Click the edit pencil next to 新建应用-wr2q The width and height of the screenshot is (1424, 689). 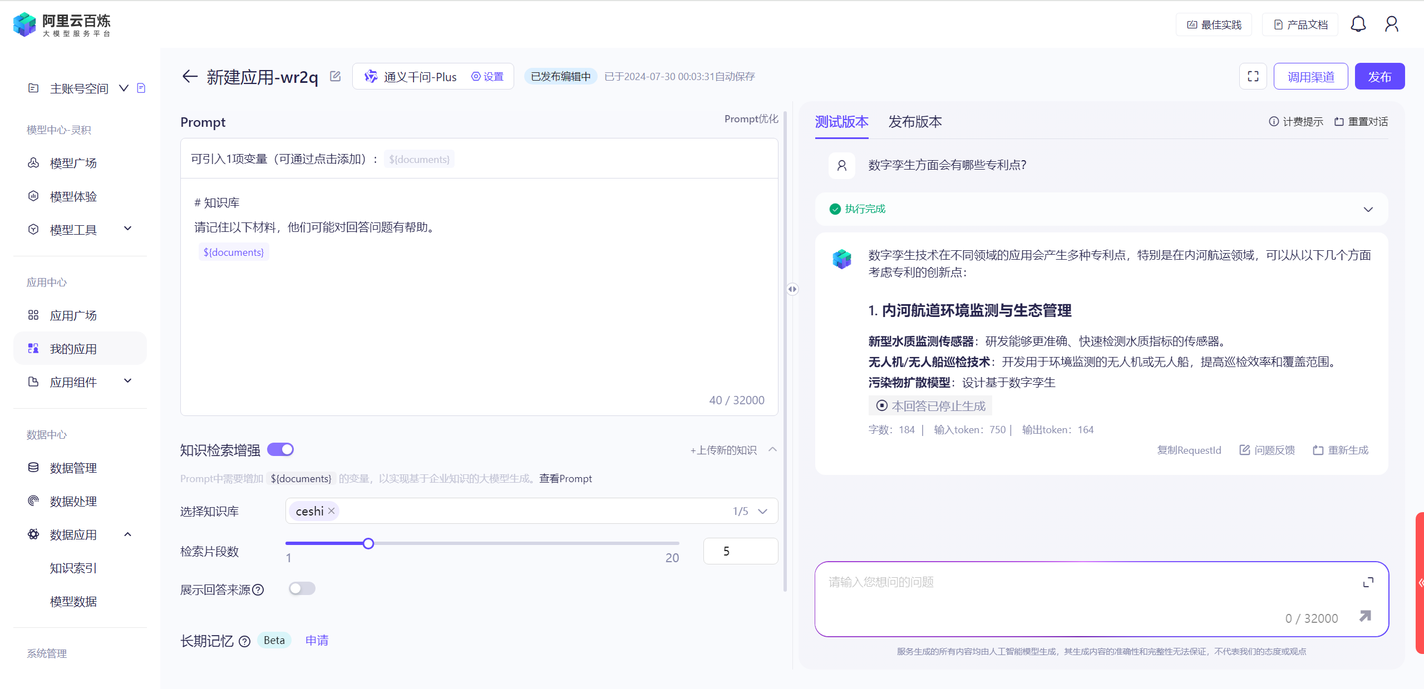pos(335,76)
